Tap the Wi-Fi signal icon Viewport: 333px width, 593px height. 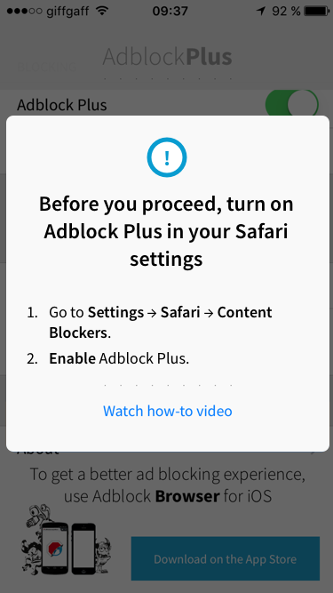pos(101,11)
